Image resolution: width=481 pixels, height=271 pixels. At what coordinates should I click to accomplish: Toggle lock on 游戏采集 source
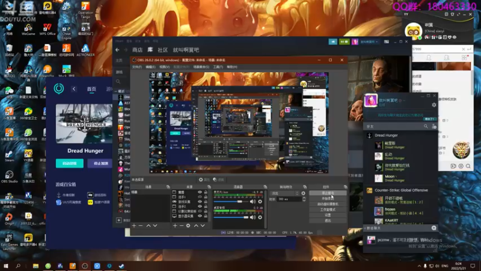(x=206, y=202)
